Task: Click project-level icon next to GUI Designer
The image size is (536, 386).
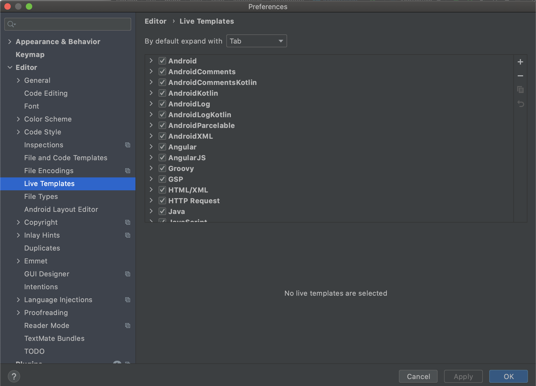Action: click(x=128, y=274)
